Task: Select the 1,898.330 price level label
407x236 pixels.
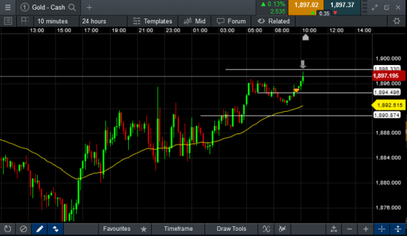Action: (x=386, y=68)
